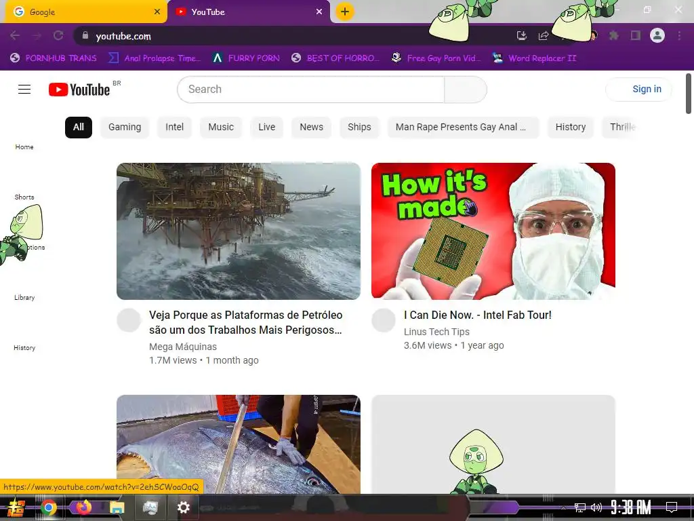694x521 pixels.
Task: Close the YouTube tab
Action: click(319, 12)
